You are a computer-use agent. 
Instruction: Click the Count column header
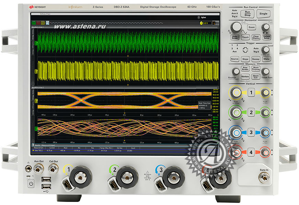(133, 148)
